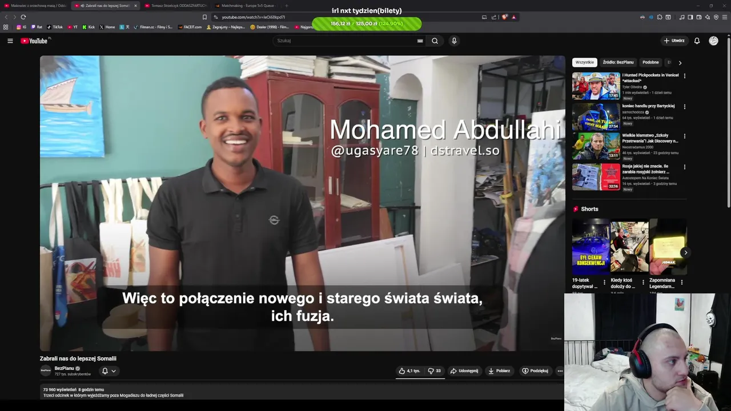The width and height of the screenshot is (731, 411).
Task: Click the Brave Rewards triangle icon
Action: point(513,17)
